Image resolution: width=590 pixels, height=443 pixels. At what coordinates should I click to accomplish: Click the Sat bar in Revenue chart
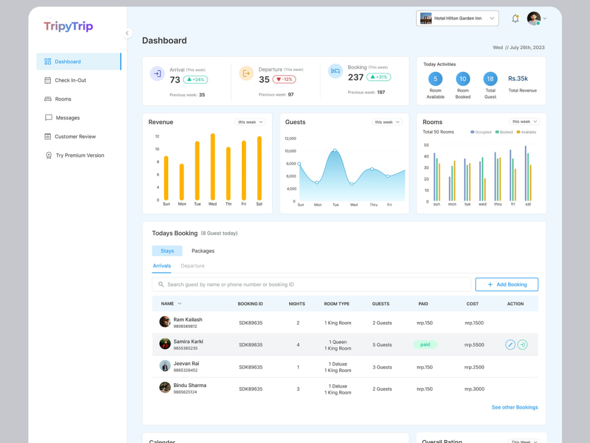pos(259,168)
